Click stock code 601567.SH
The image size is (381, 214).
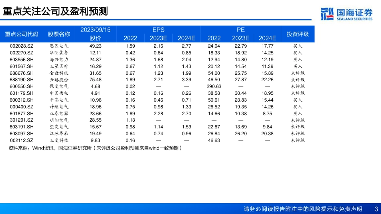click(x=22, y=66)
